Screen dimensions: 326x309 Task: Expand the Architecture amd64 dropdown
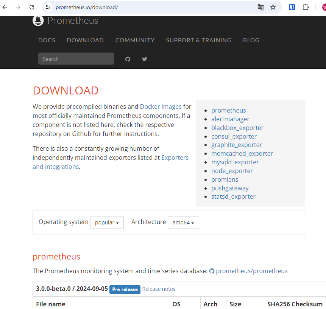[183, 222]
